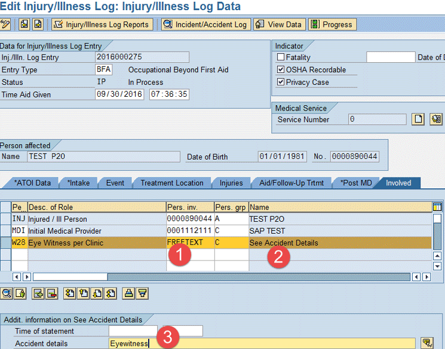445x349 pixels.
Task: Toggle the Privacy Case checkbox
Action: tap(281, 82)
